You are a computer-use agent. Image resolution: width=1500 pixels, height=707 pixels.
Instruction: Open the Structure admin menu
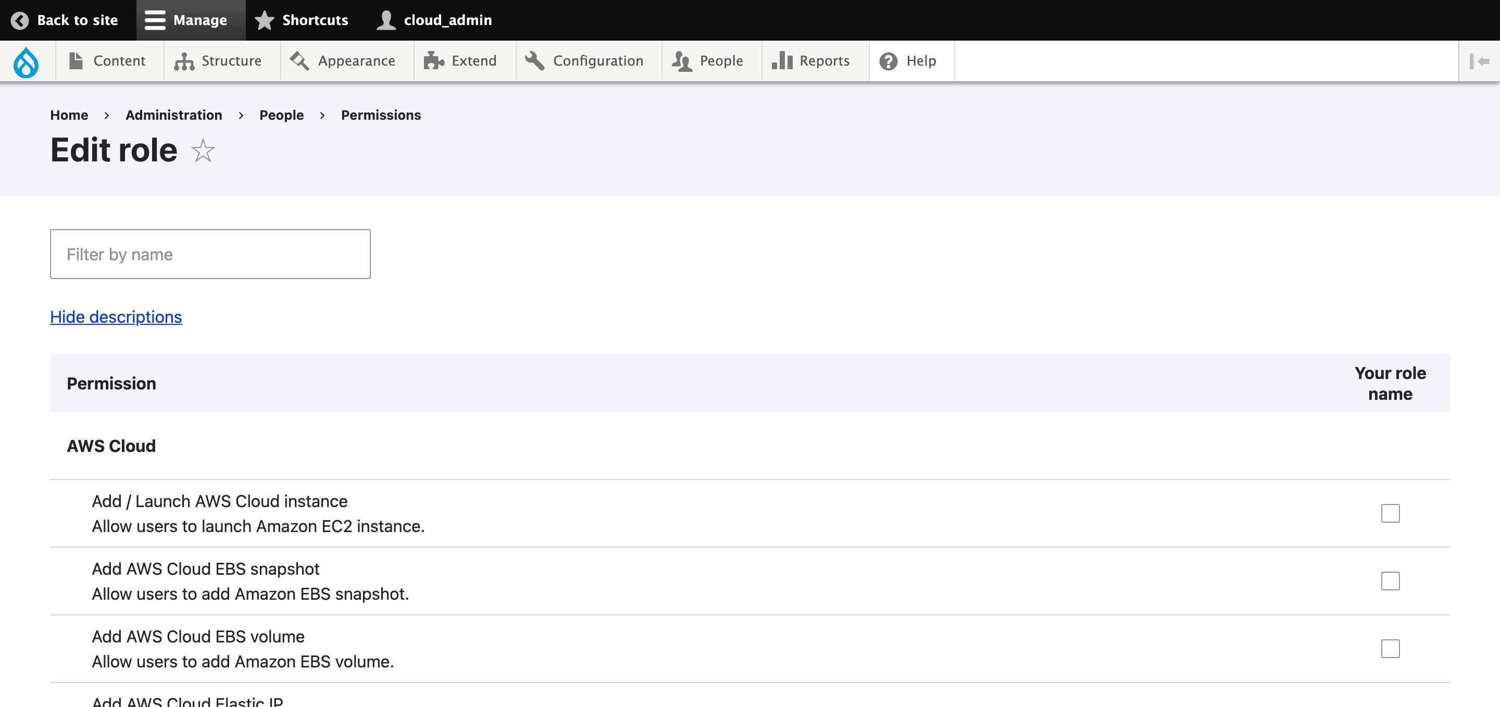tap(218, 61)
